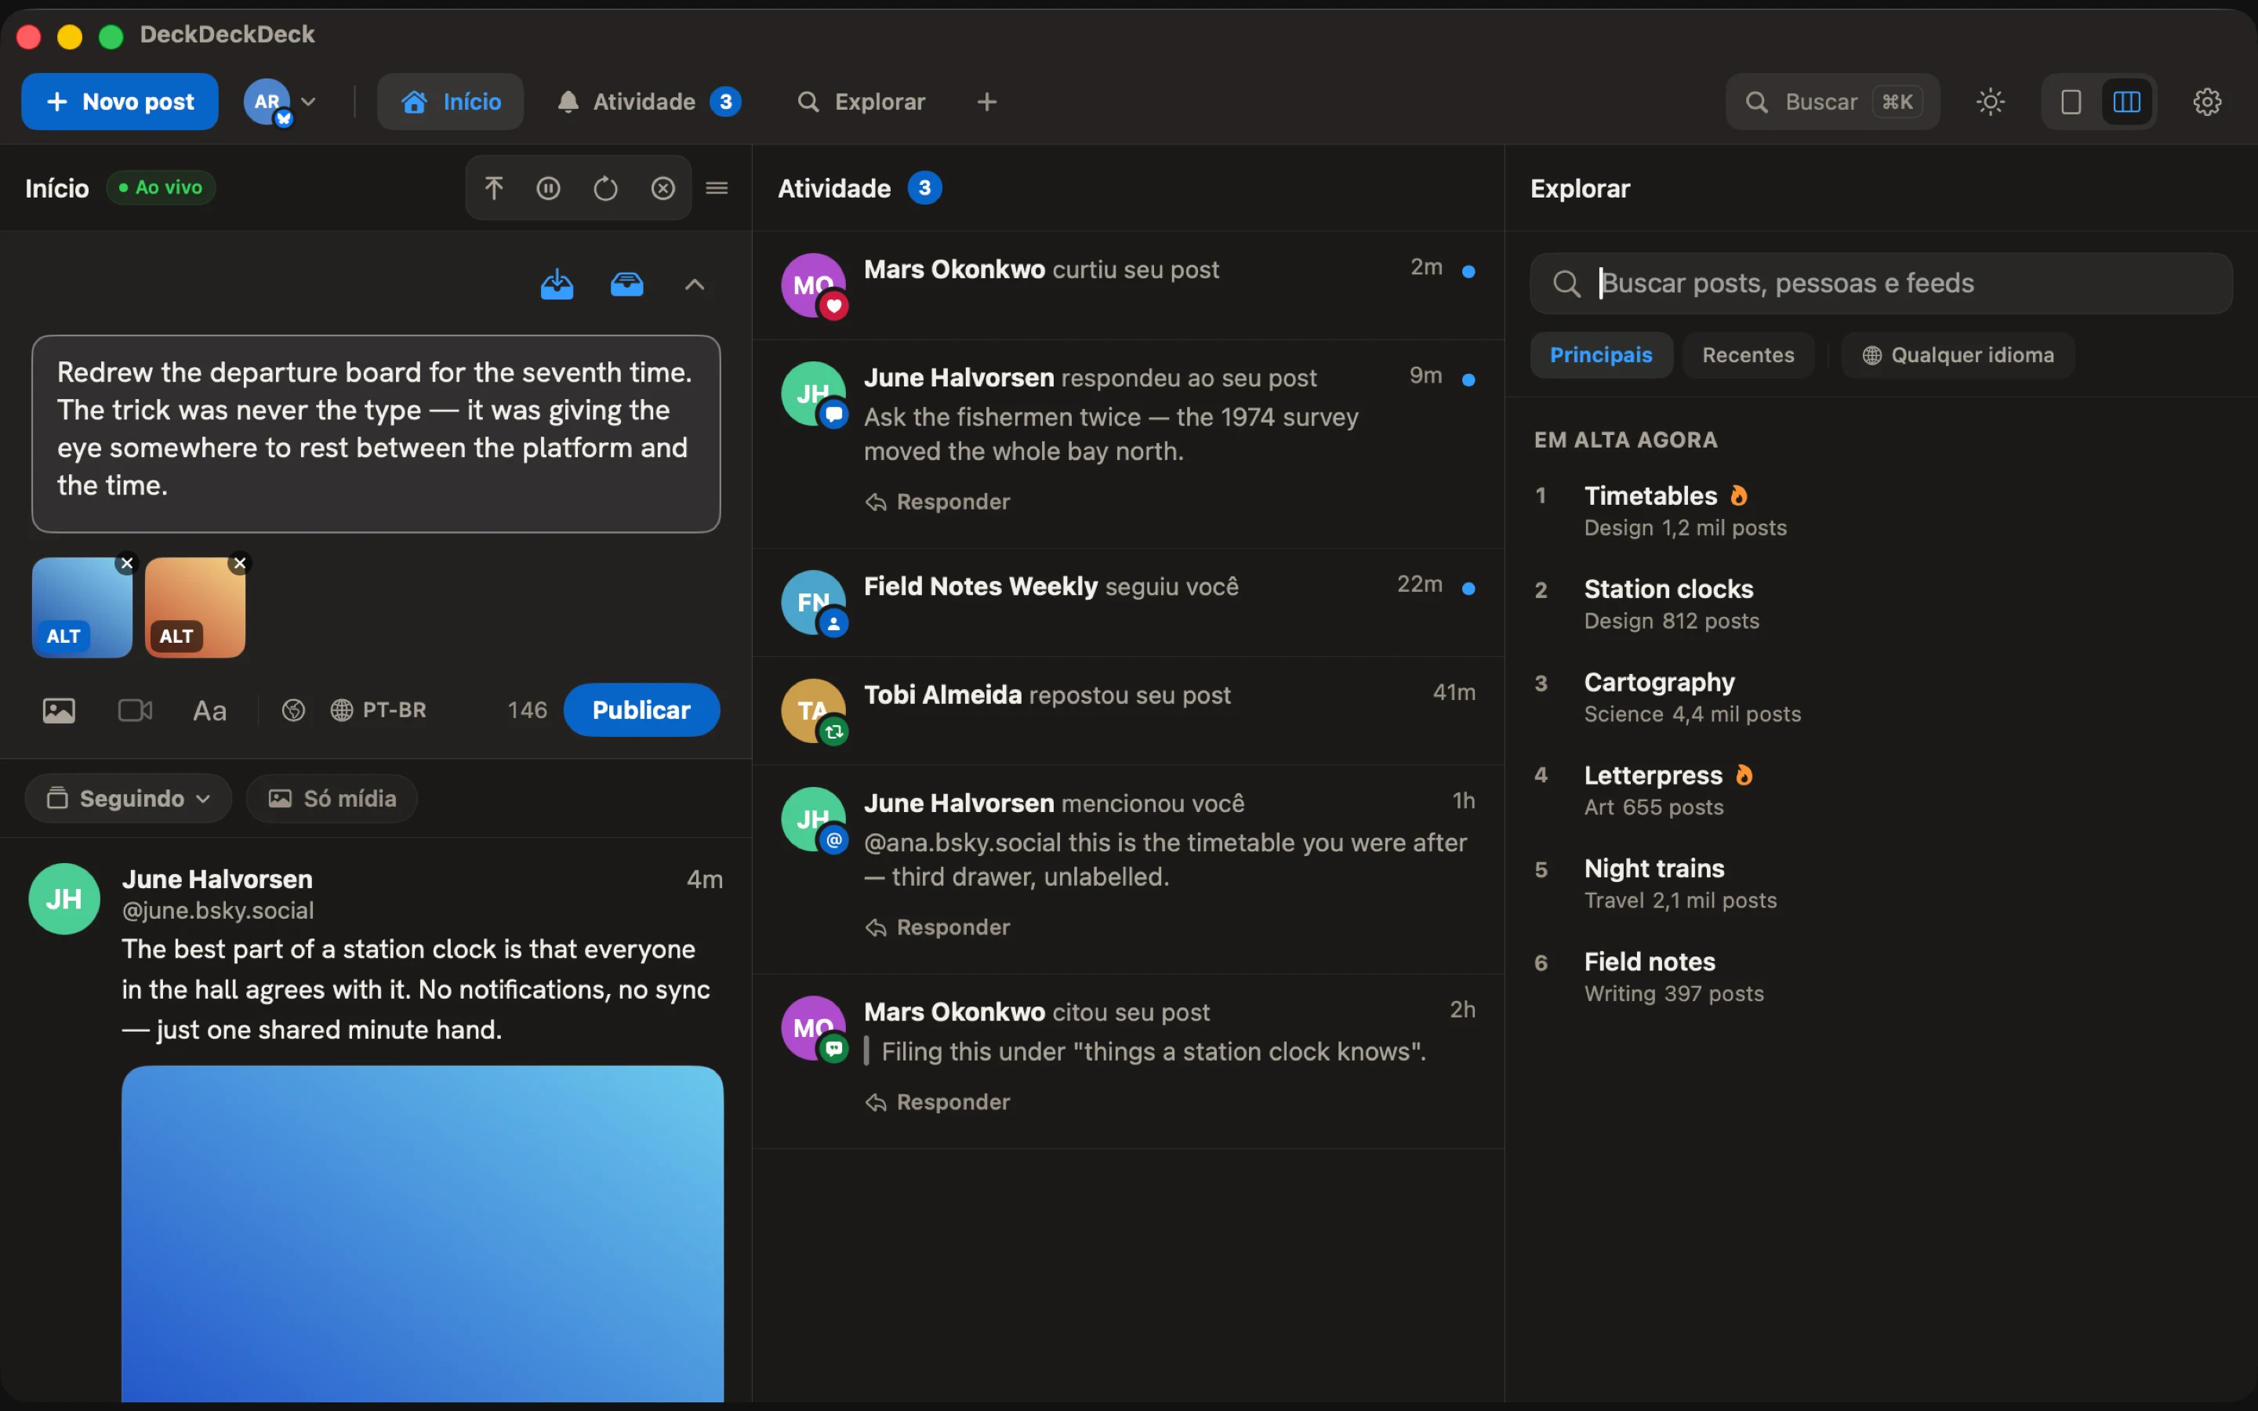Open the @june.bsky.social handle

click(x=217, y=911)
